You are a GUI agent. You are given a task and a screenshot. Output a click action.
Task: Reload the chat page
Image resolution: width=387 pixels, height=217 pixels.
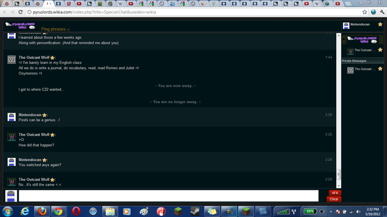[21, 12]
